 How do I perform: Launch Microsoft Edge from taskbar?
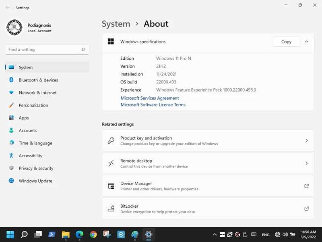79,234
